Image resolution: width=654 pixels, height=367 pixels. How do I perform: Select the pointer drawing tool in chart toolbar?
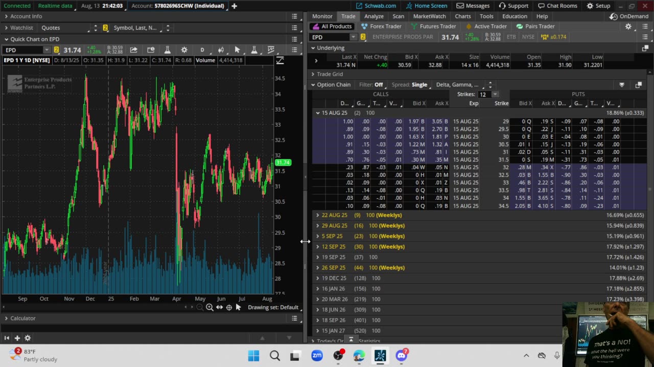point(237,50)
